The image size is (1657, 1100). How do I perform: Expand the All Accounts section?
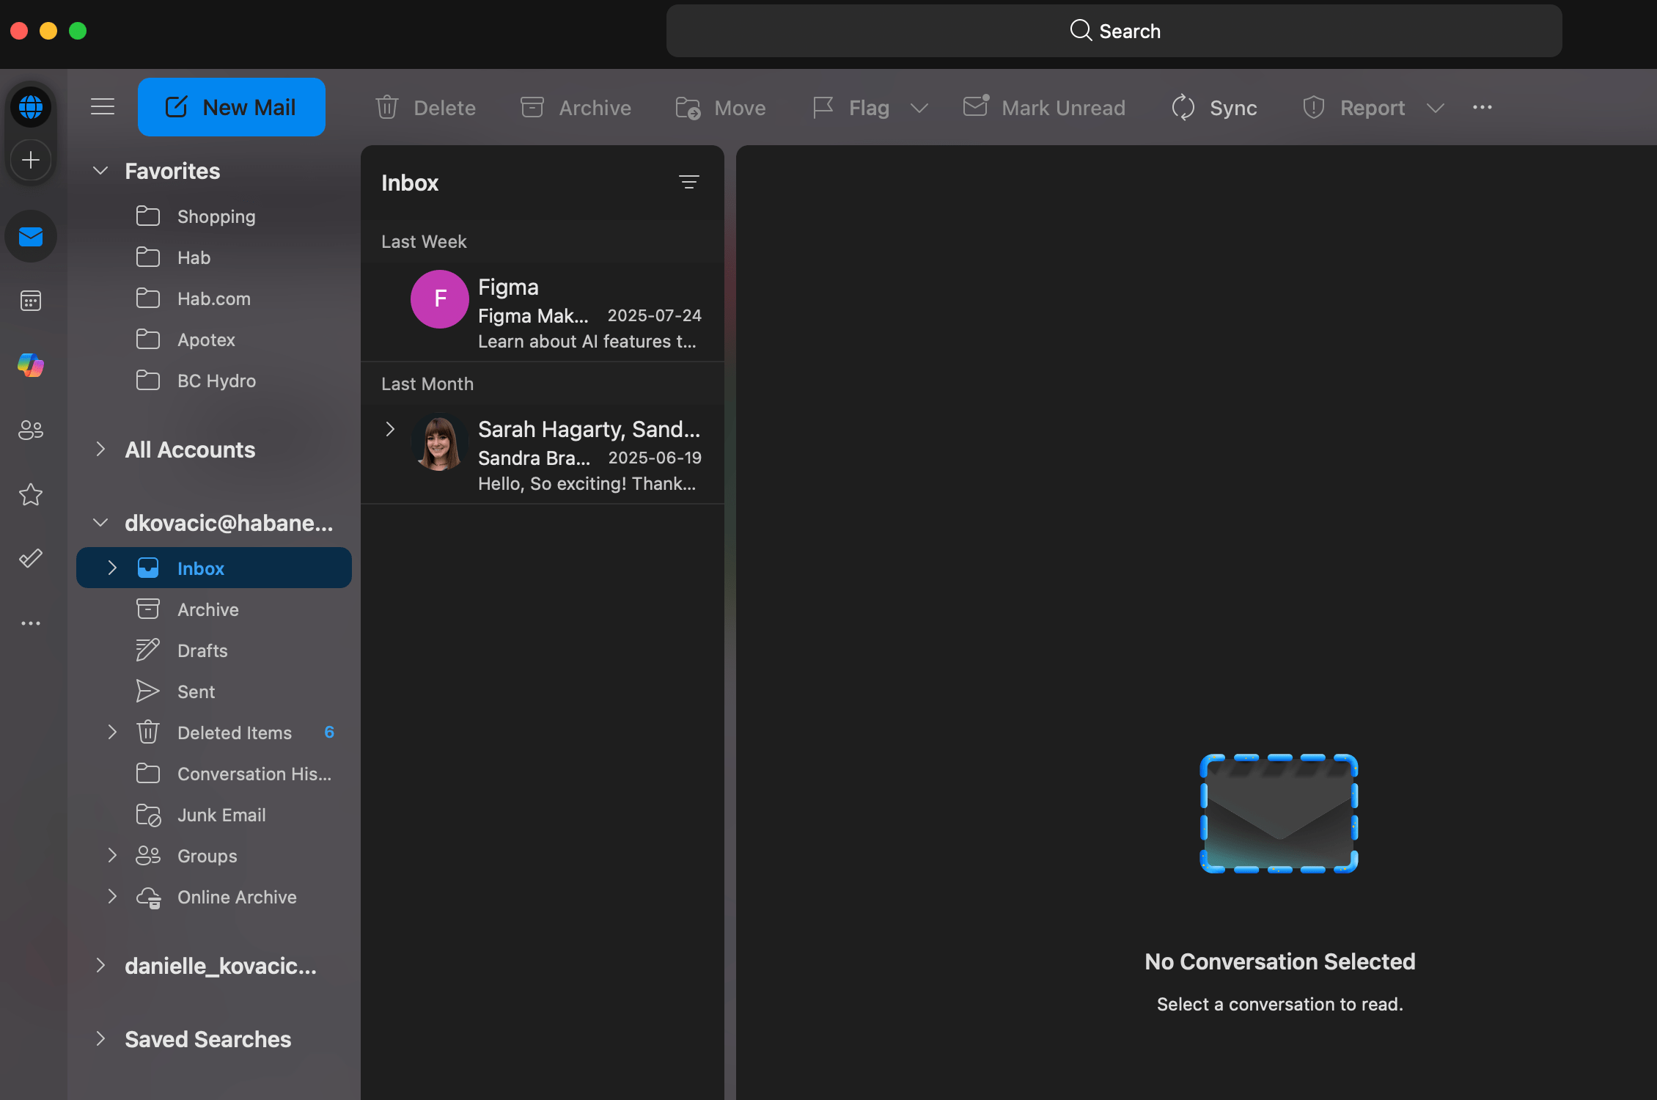point(100,450)
